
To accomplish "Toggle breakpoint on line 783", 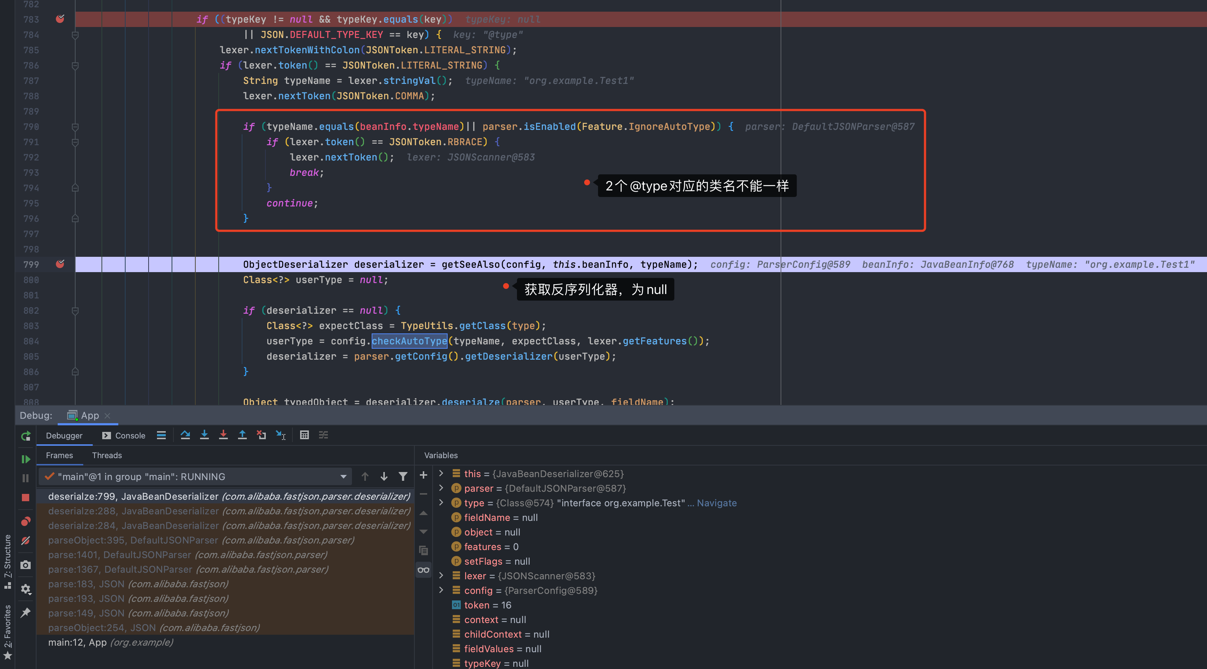I will click(60, 19).
